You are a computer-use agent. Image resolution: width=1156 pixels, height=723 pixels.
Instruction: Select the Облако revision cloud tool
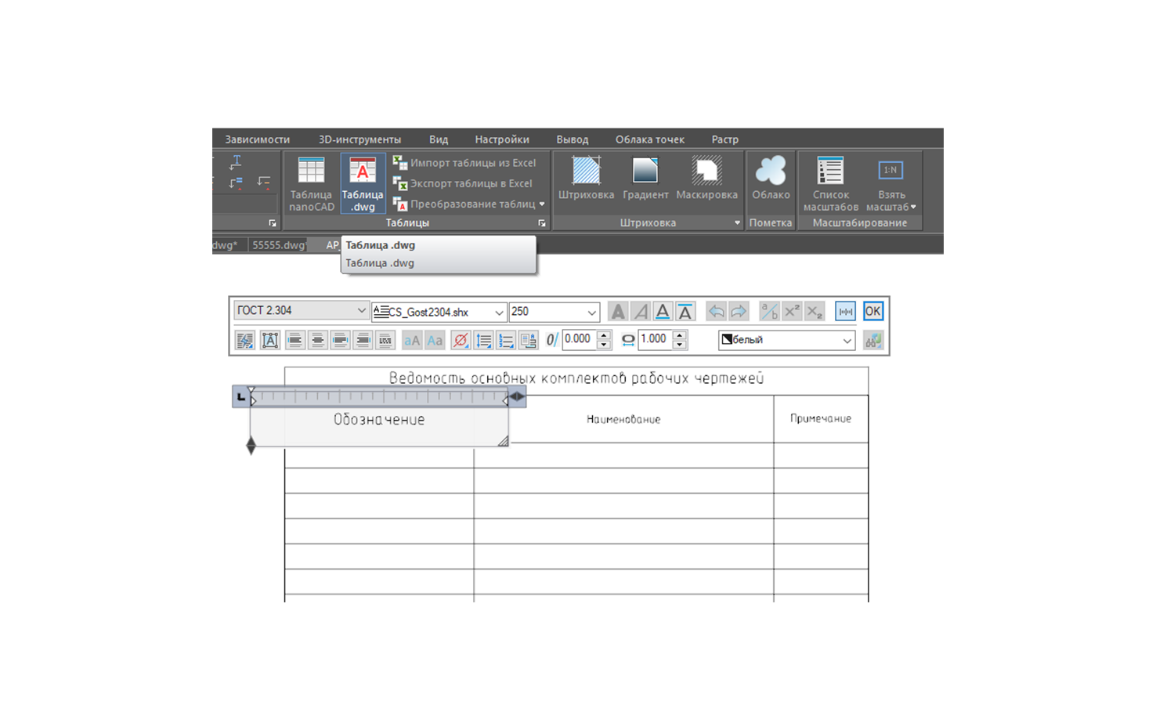click(x=771, y=179)
